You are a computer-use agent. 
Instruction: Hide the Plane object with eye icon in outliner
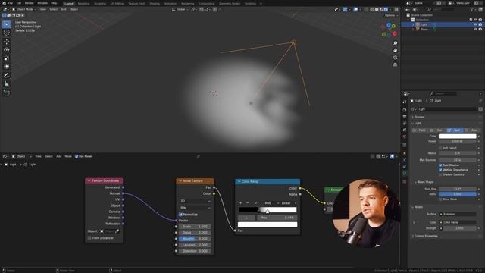click(x=475, y=29)
